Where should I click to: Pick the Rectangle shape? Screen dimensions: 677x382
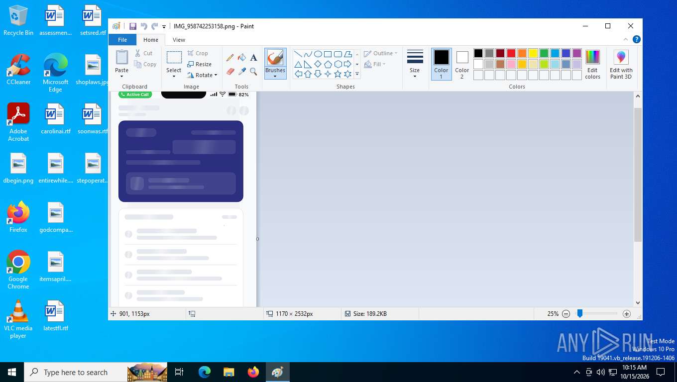coord(328,54)
